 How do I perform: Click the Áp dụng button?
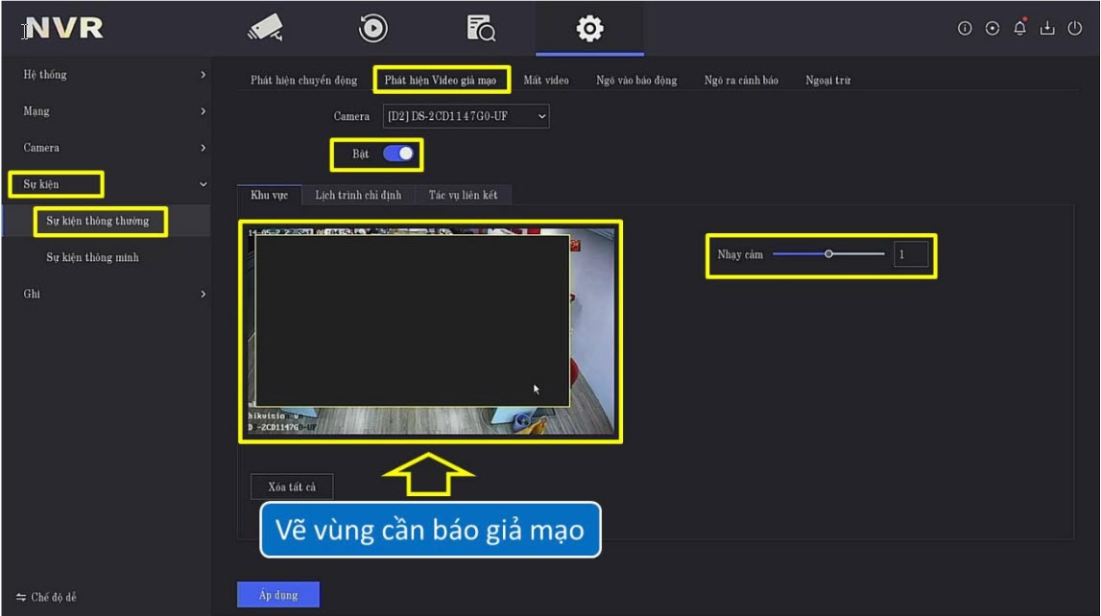coord(277,595)
